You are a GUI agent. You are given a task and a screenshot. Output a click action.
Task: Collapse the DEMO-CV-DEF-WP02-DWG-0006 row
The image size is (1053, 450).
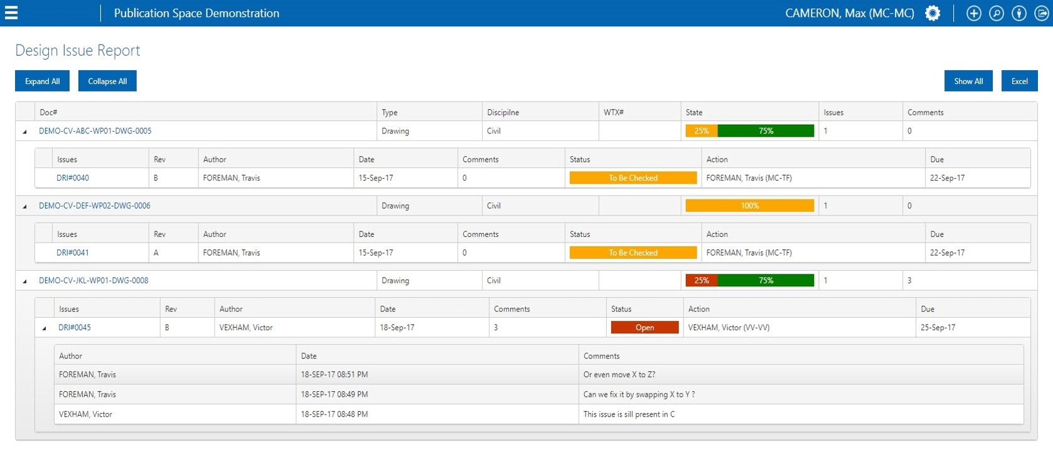(x=25, y=206)
